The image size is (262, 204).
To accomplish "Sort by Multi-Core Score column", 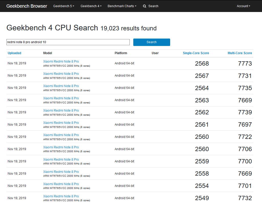I will (x=240, y=53).
